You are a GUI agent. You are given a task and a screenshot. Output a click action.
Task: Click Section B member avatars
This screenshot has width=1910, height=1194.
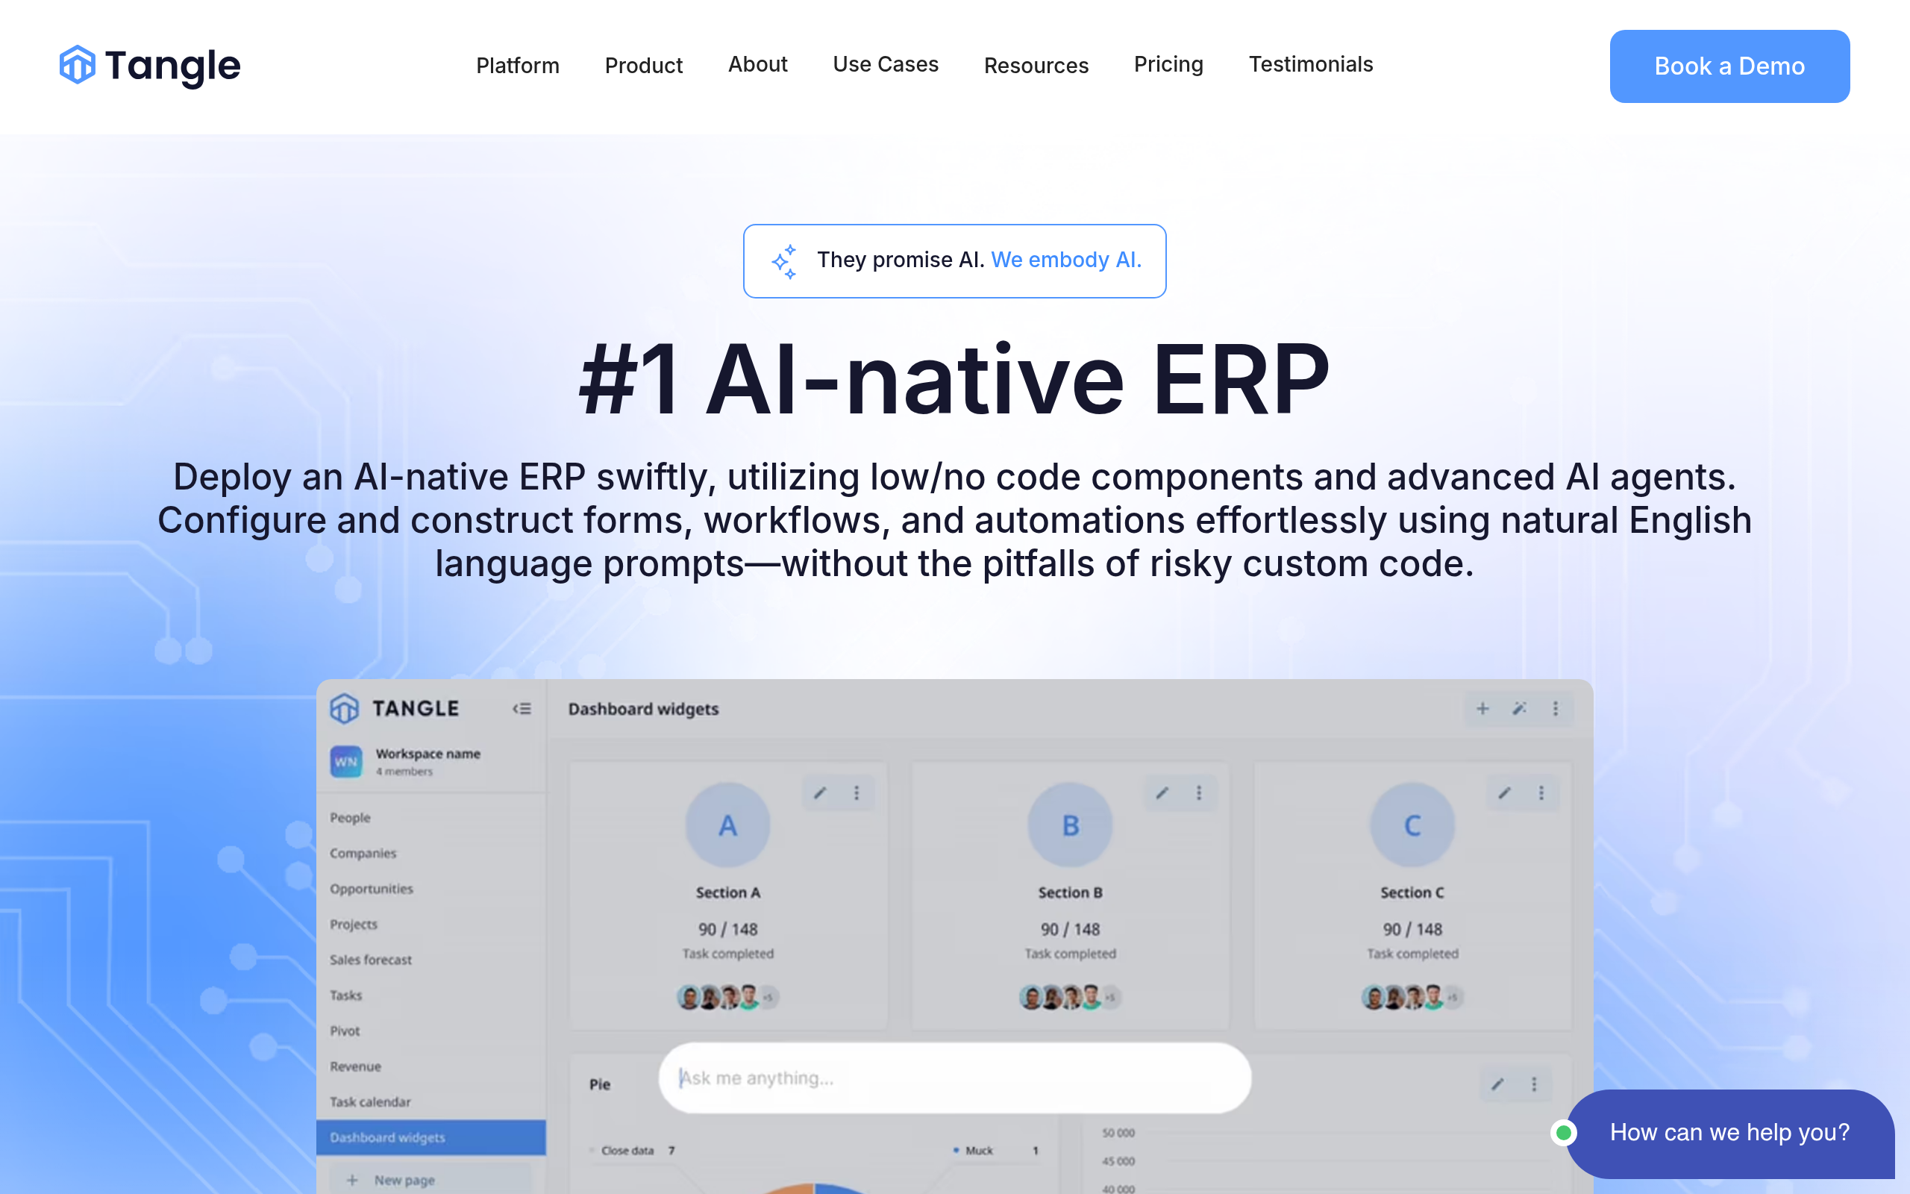pos(1070,996)
